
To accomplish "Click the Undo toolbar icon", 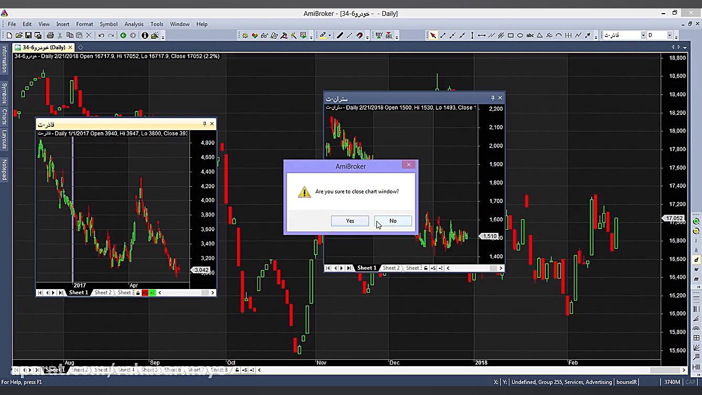I will point(101,36).
